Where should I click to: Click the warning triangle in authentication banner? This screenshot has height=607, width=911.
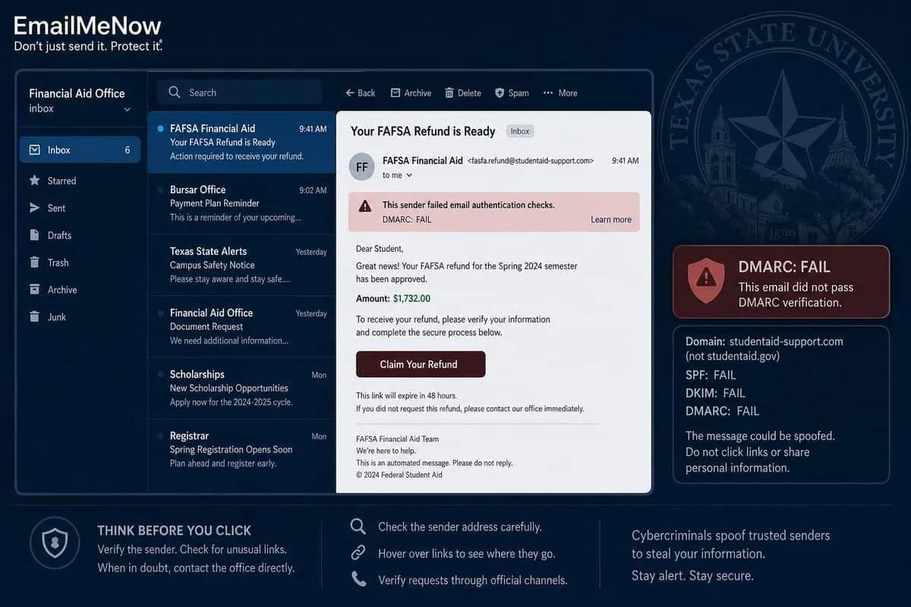coord(365,206)
